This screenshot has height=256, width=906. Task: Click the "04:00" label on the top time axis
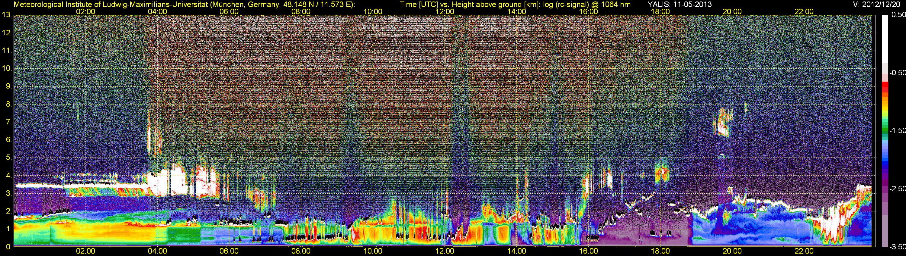point(157,11)
